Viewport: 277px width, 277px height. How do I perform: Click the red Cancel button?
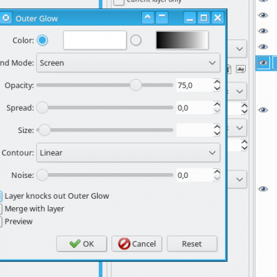coord(137,244)
